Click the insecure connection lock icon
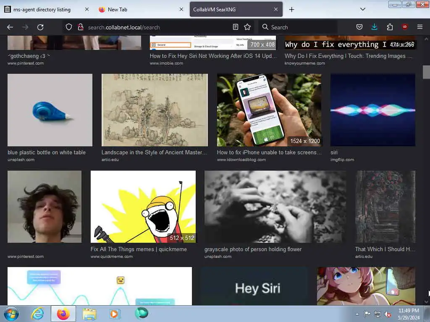Image resolution: width=430 pixels, height=322 pixels. click(x=80, y=27)
